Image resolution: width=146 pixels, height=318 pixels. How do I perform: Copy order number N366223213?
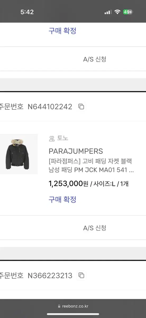pos(81,275)
